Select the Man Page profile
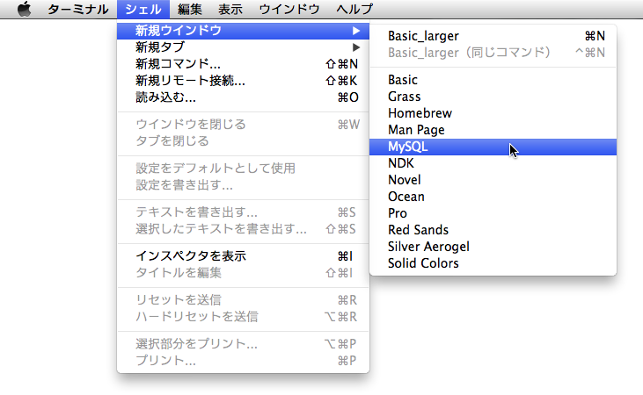 pos(493,130)
